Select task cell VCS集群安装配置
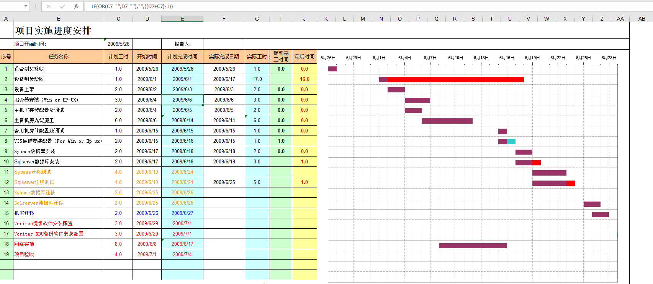Viewport: 653px width, 284px height. pos(59,141)
